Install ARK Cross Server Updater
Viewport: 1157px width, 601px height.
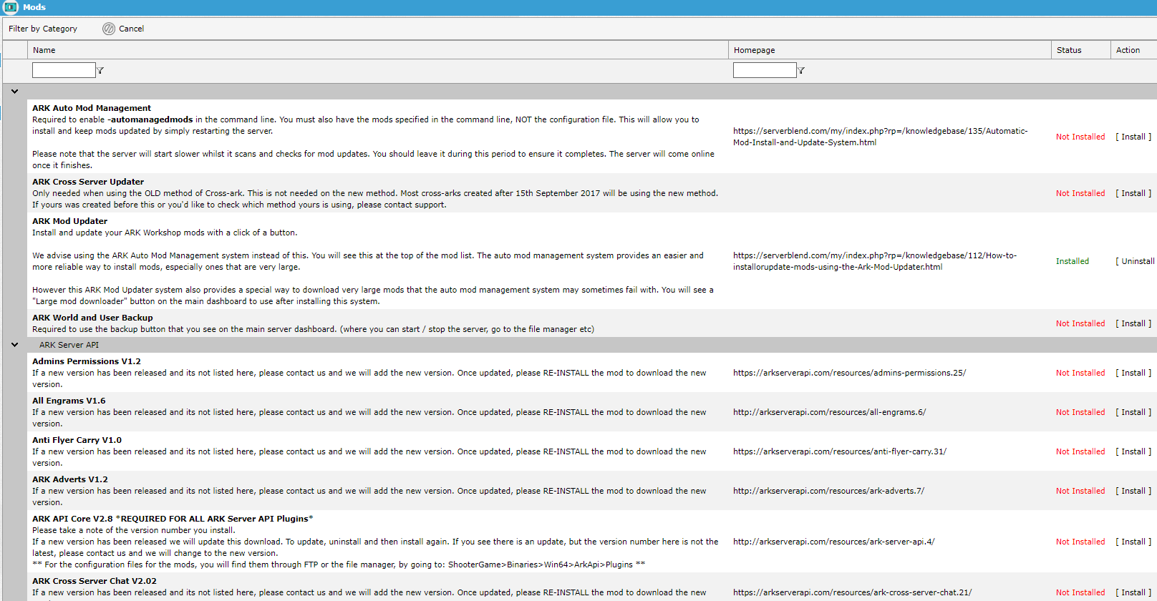tap(1133, 193)
